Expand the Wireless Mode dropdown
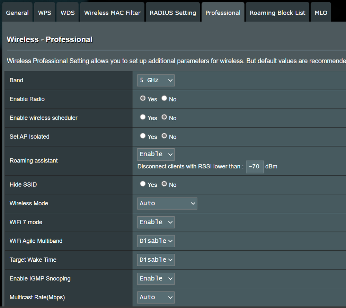Image resolution: width=346 pixels, height=308 pixels. [x=167, y=204]
